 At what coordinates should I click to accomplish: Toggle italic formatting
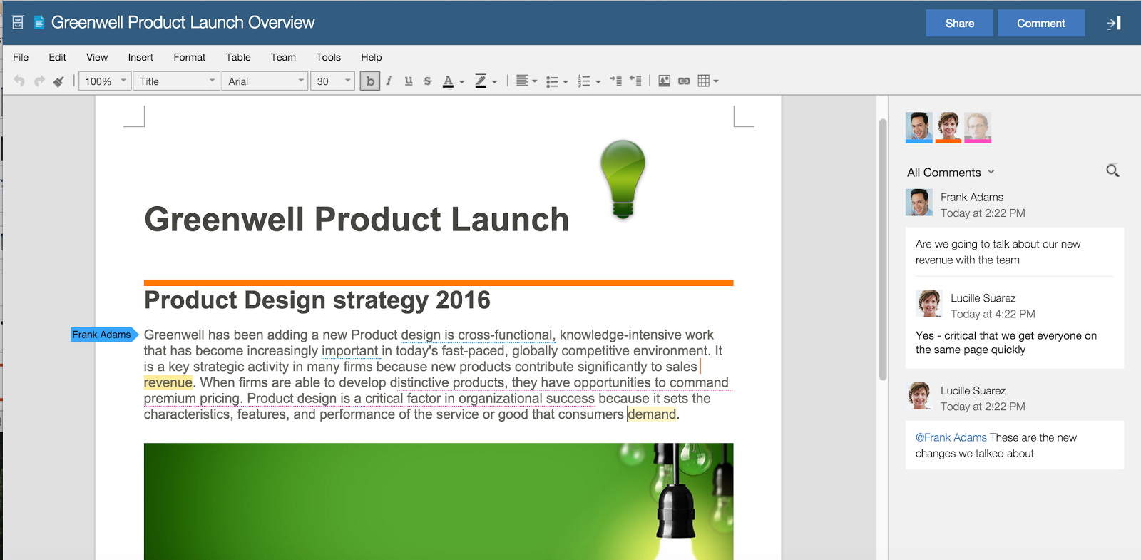click(x=389, y=81)
